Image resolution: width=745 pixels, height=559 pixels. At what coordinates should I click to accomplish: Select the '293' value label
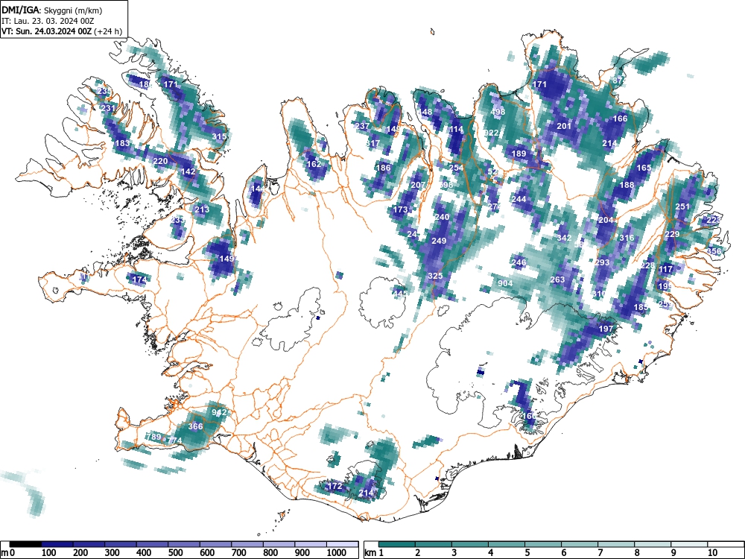pos(602,262)
